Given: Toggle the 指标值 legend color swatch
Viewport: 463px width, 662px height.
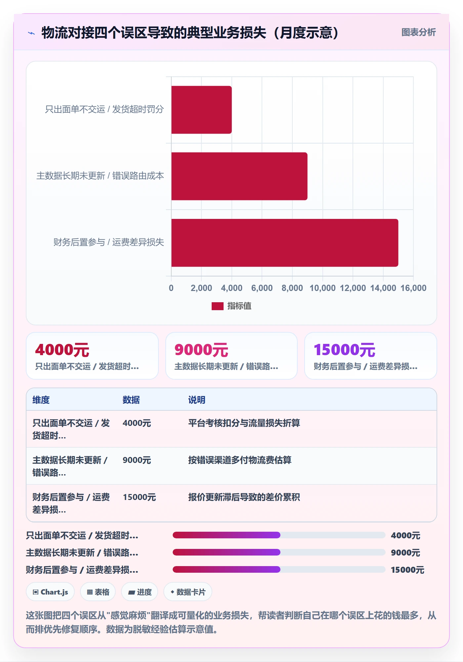Looking at the screenshot, I should 217,306.
